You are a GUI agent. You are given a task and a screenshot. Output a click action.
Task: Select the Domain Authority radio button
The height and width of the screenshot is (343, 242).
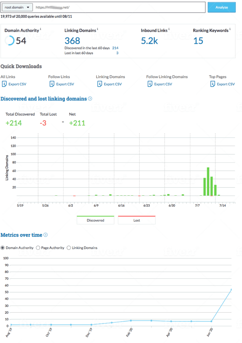(3, 248)
